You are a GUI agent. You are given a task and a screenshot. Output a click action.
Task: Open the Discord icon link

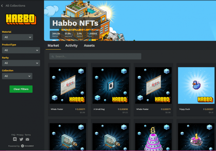15,139
